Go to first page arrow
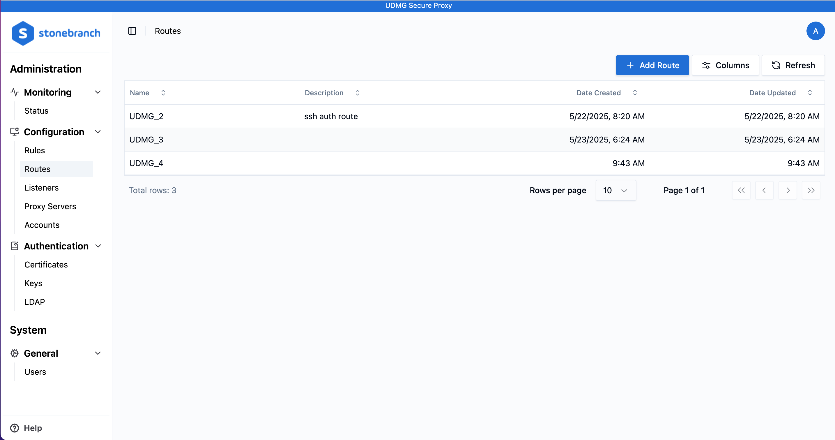835x440 pixels. 741,191
